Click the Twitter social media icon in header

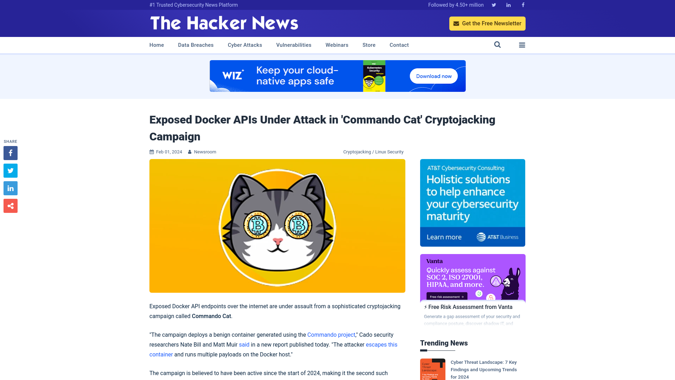pos(494,5)
